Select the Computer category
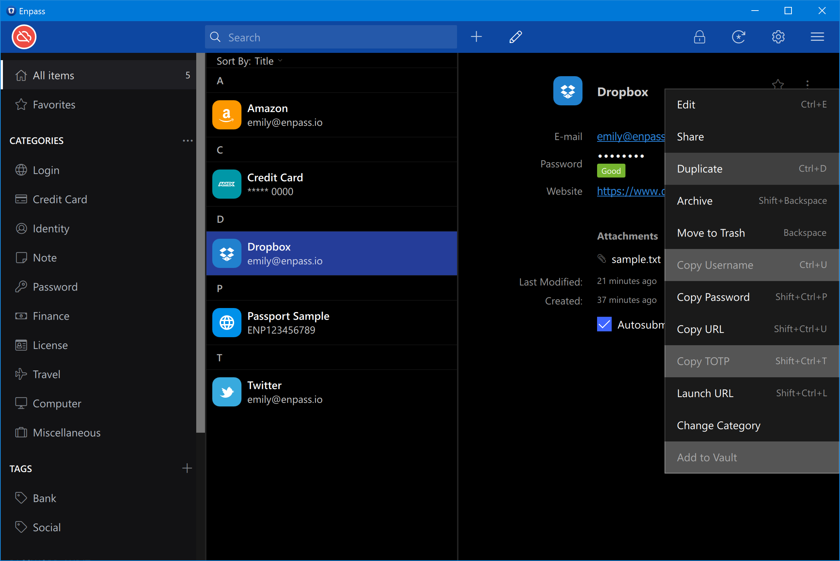 tap(98, 404)
